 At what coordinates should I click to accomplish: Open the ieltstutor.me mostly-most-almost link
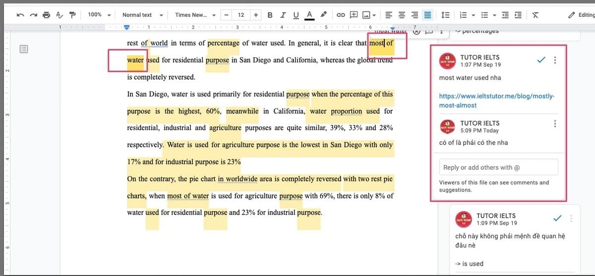pos(497,100)
